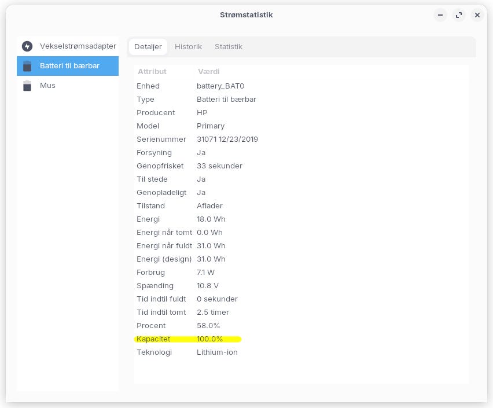The image size is (493, 408).
Task: Click the 58.0% percentage value
Action: point(208,326)
